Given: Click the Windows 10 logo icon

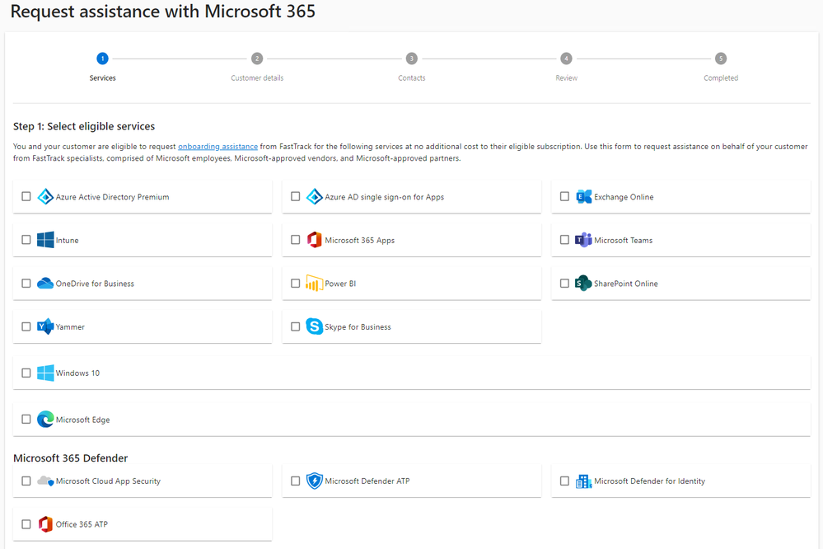Looking at the screenshot, I should (x=45, y=373).
